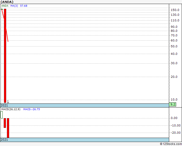Click the 130.0 price axis label

click(175, 15)
